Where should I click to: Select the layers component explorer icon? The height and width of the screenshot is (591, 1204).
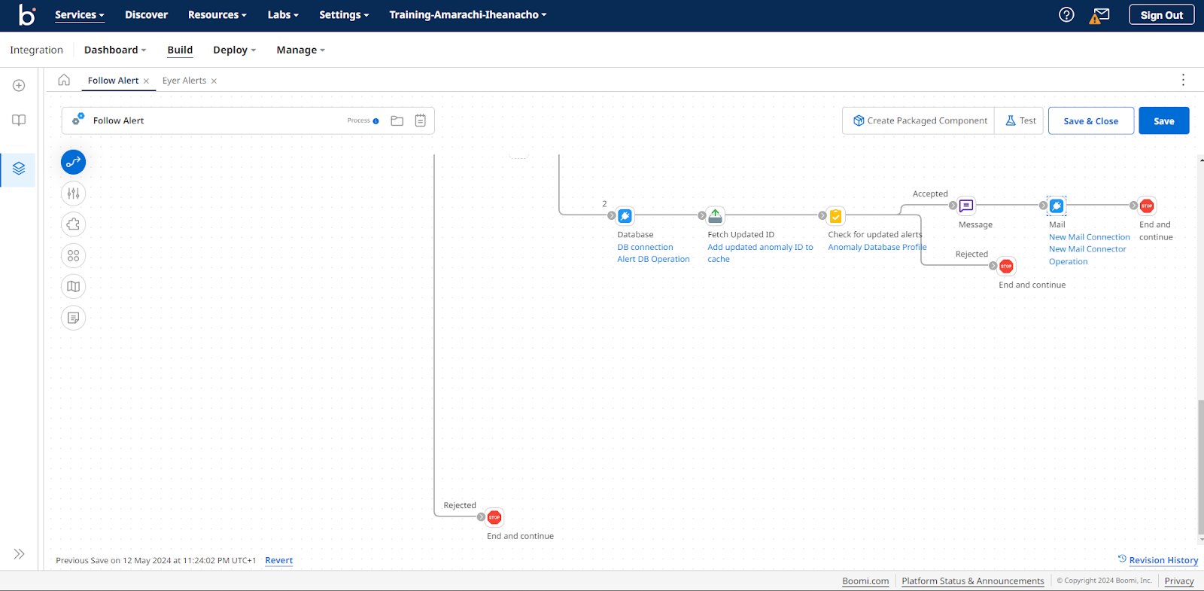click(x=19, y=169)
